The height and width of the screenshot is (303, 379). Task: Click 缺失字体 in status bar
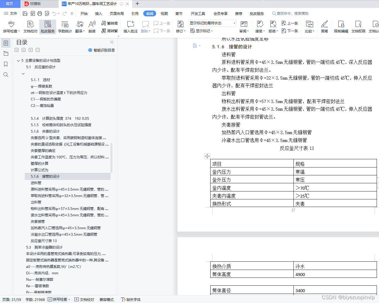pyautogui.click(x=131, y=299)
